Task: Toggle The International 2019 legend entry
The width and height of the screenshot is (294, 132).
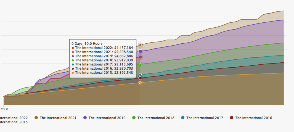Action: click(104, 118)
